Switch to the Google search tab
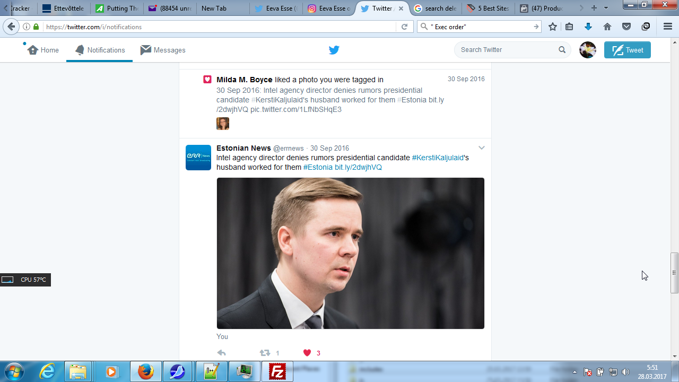 coord(436,8)
